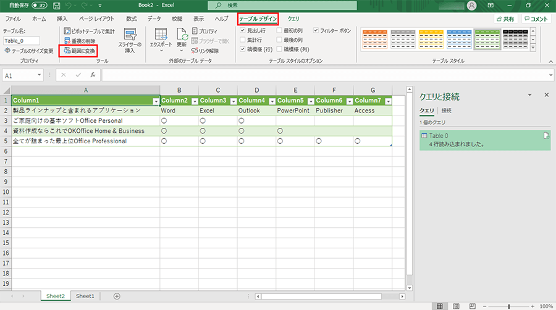Switch to the ホーム tab

[x=39, y=19]
